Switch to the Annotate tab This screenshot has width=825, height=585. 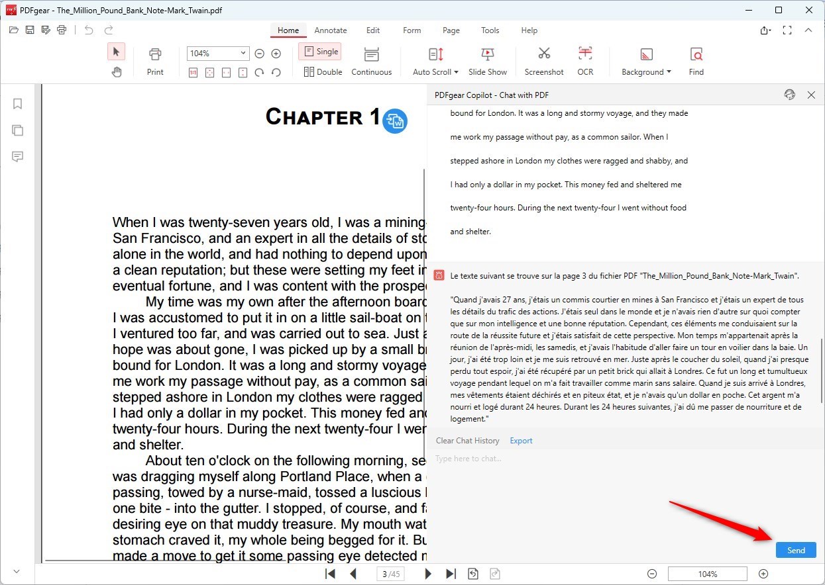point(331,30)
